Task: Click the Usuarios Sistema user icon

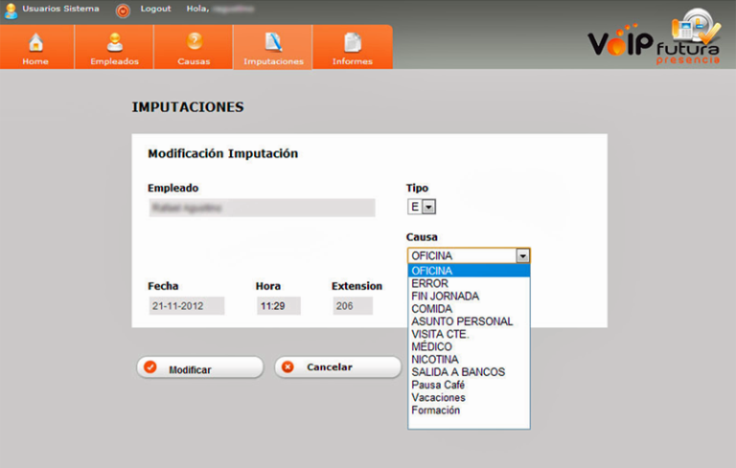Action: click(x=11, y=11)
